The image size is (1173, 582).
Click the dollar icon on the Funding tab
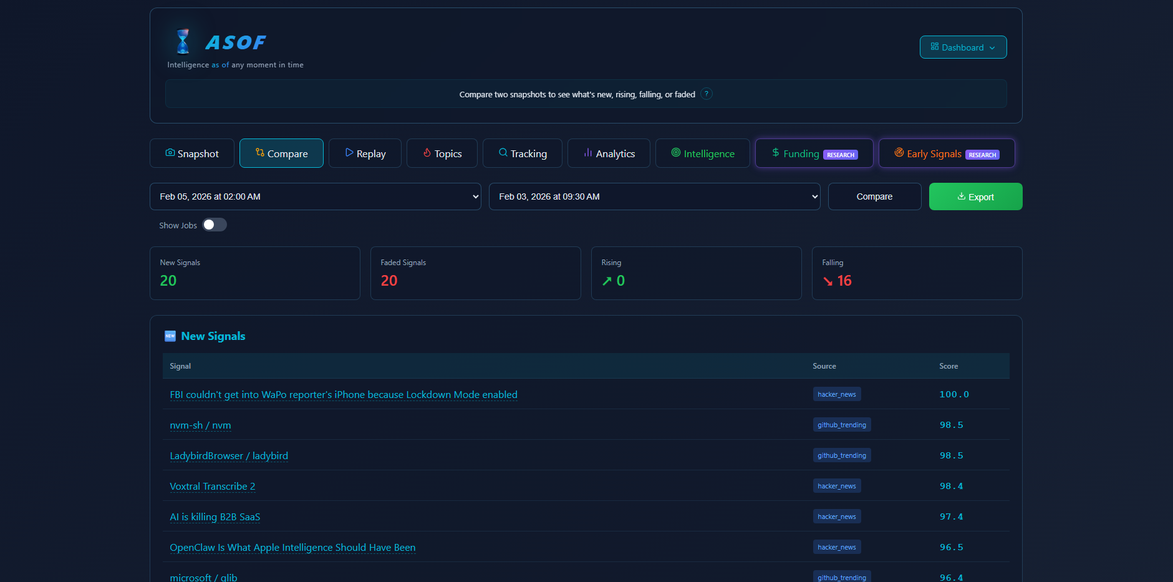click(x=775, y=153)
